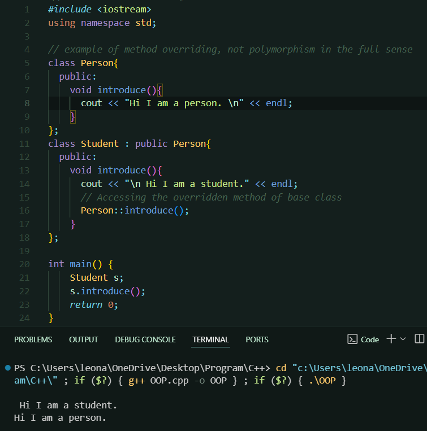Screen dimensions: 427x431
Task: Click 'namespace' keyword on line 2
Action: coord(105,23)
